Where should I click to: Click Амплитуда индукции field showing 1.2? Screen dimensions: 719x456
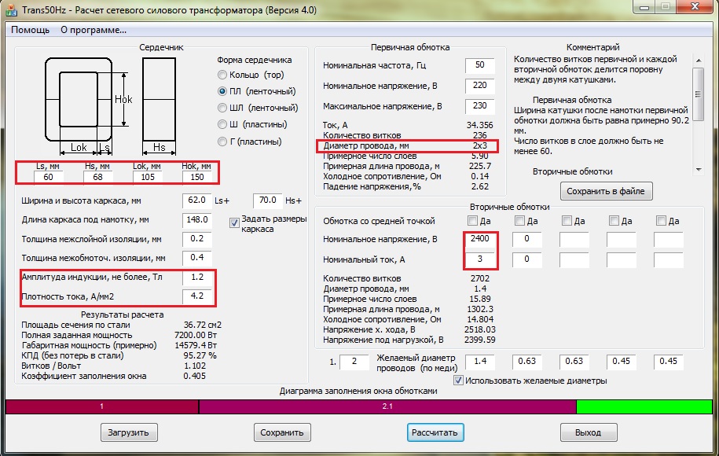(196, 277)
